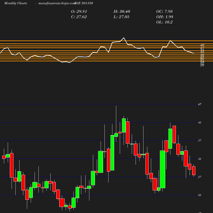Click the 32 price axis label
Image resolution: width=213 pixels, height=213 pixels.
200,159
